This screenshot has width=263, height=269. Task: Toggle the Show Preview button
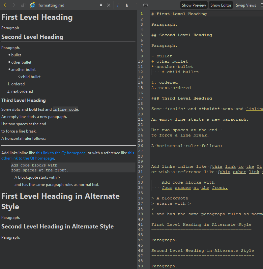point(194,5)
